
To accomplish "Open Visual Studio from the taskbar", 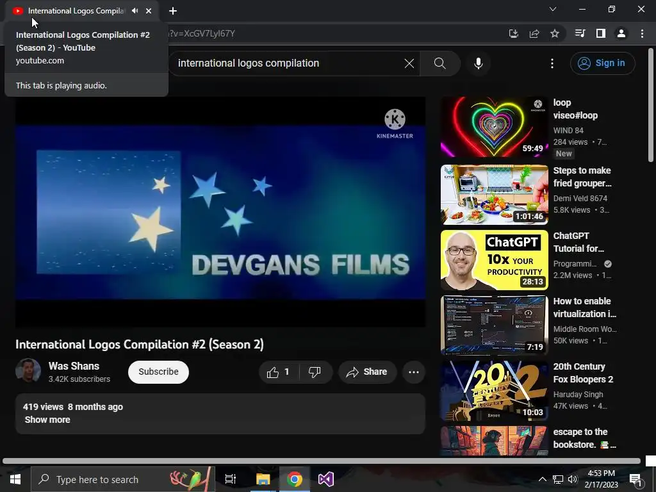I will point(326,479).
